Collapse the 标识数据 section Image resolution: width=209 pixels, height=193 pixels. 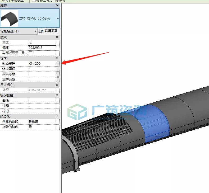pyautogui.click(x=57, y=95)
